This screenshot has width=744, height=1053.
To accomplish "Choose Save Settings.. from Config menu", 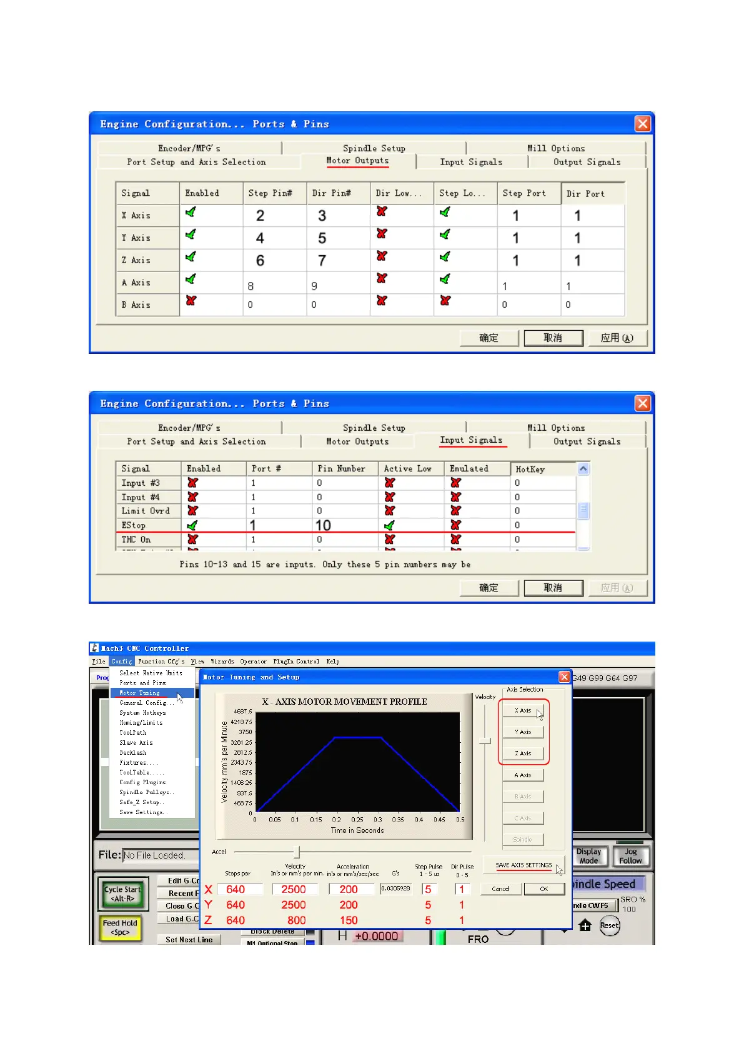I will tap(152, 812).
